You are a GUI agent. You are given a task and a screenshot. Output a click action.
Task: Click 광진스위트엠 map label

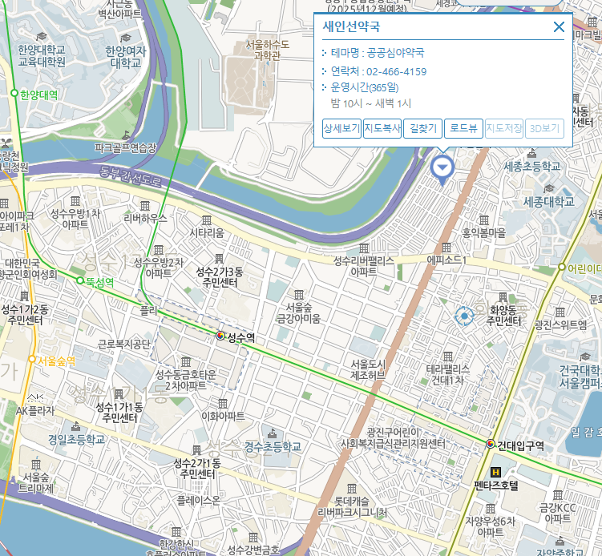coord(560,325)
